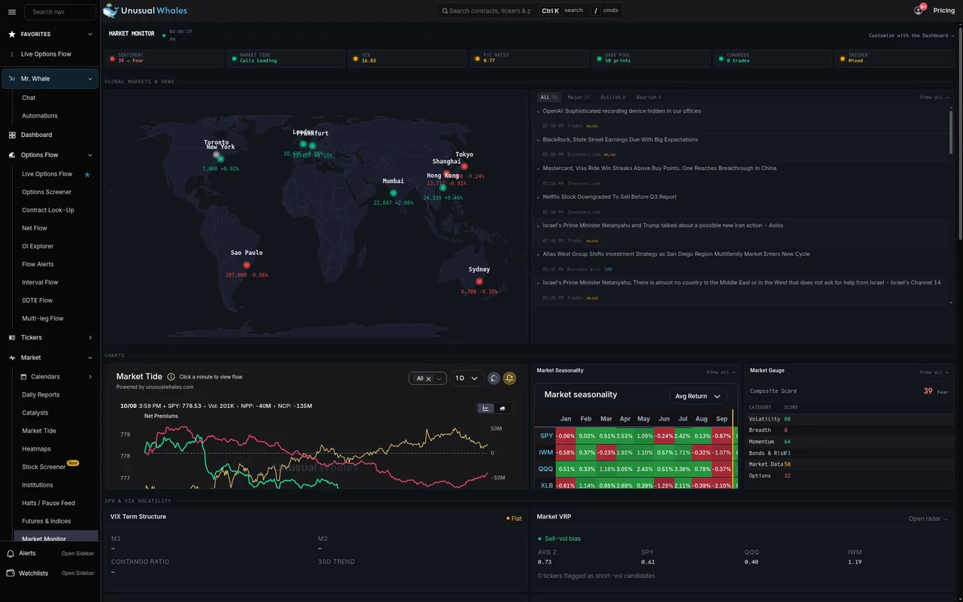Select the Sydney market marker

click(x=479, y=281)
